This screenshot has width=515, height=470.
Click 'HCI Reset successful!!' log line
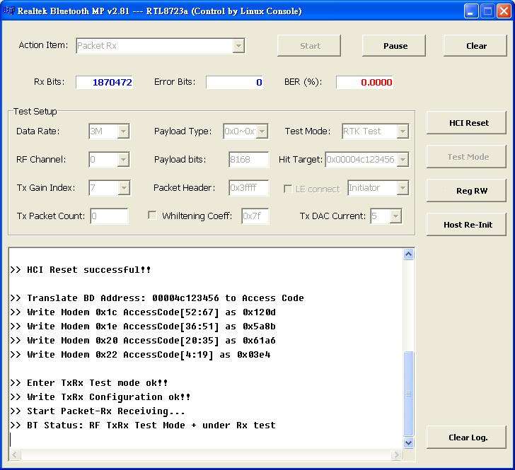point(81,270)
